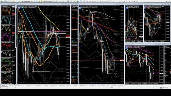Expand the indicators dropdown arrow
The image size is (171, 96).
(x=79, y=1)
